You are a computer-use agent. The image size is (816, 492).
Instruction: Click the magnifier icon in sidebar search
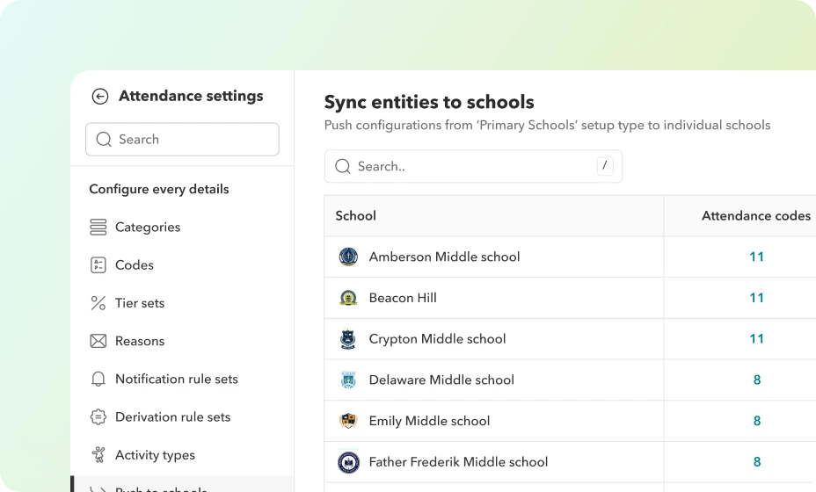point(104,140)
